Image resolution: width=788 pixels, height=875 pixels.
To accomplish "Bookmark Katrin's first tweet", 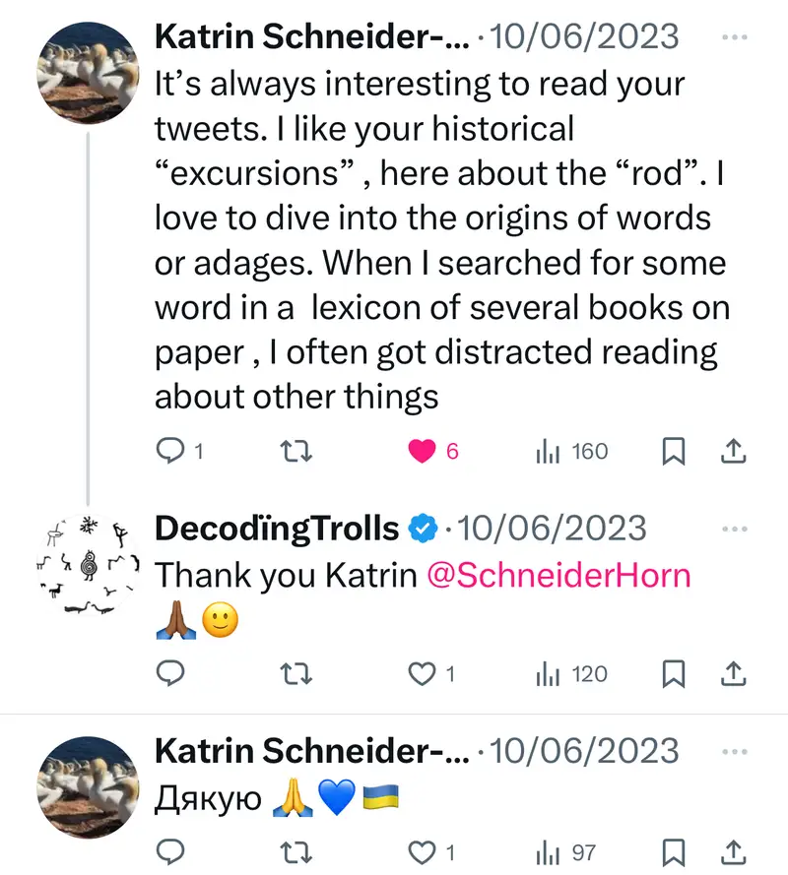I will click(672, 452).
